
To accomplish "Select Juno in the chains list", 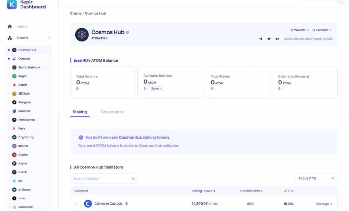I will click(x=22, y=198).
